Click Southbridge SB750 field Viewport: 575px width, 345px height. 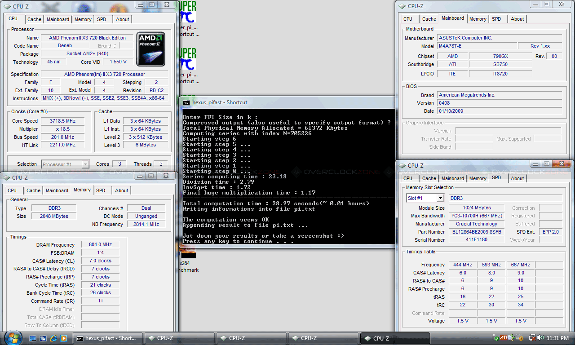tap(500, 64)
